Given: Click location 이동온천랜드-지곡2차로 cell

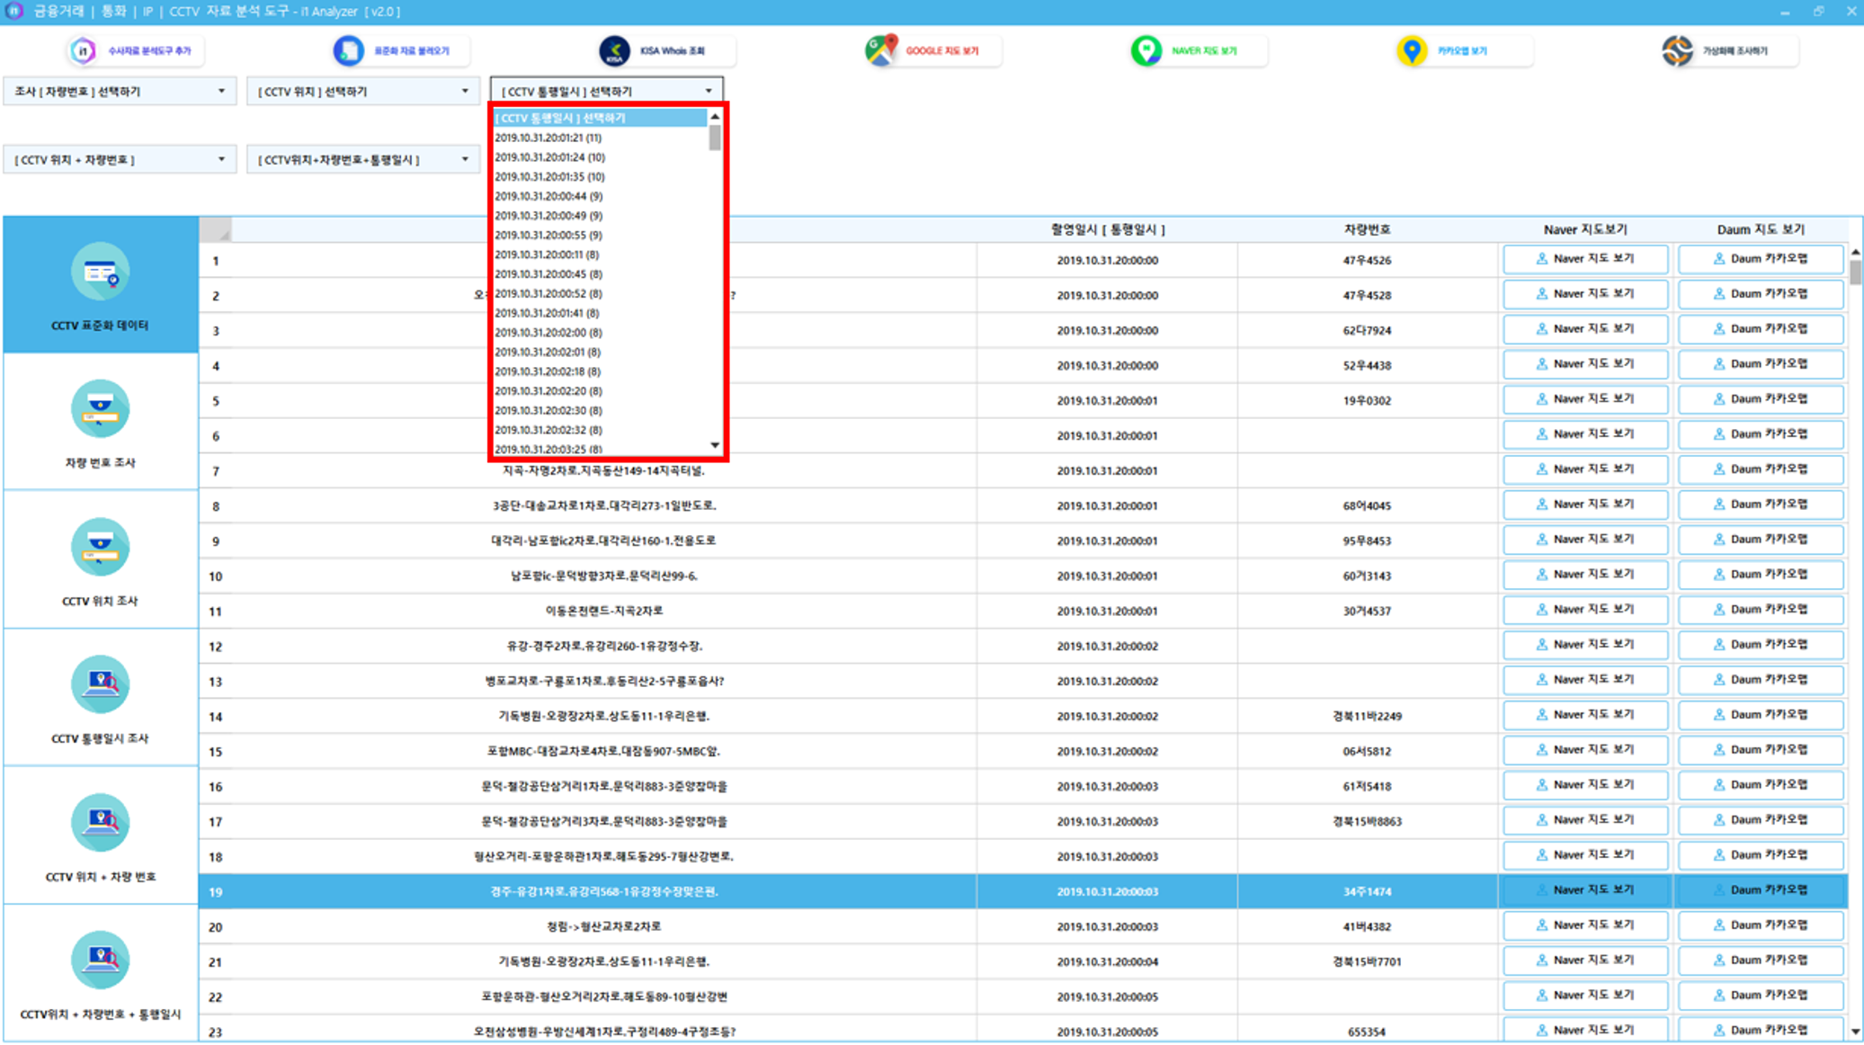Looking at the screenshot, I should [604, 612].
